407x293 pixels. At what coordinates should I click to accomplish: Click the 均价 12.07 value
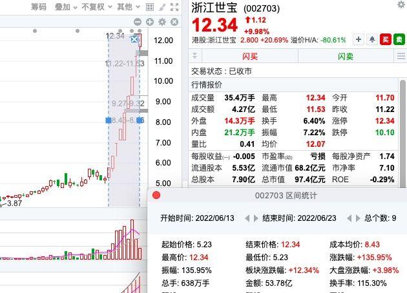[x=316, y=144]
